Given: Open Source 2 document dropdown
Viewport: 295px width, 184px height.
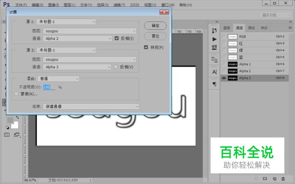Looking at the screenshot, I should [67, 50].
